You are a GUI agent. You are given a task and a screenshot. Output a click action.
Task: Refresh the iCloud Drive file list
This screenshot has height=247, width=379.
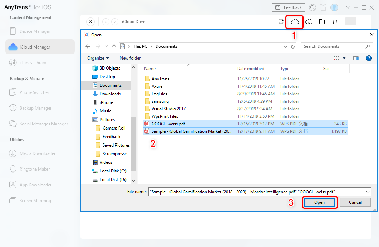point(281,21)
